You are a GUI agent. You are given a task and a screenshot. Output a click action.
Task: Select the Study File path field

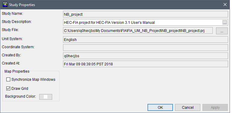click(x=138, y=31)
